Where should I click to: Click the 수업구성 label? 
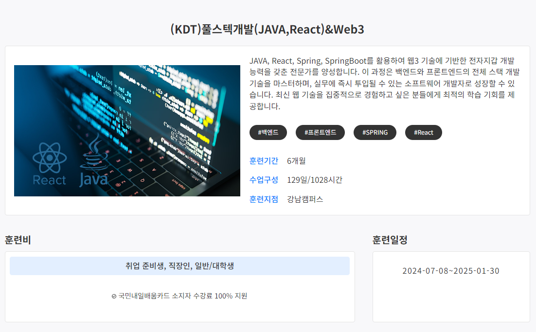(264, 180)
